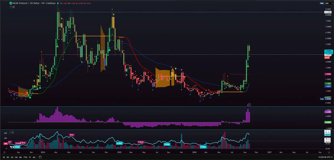334x160 pixels.
Task: Click the TradingView logo on the chart
Action: click(12, 147)
